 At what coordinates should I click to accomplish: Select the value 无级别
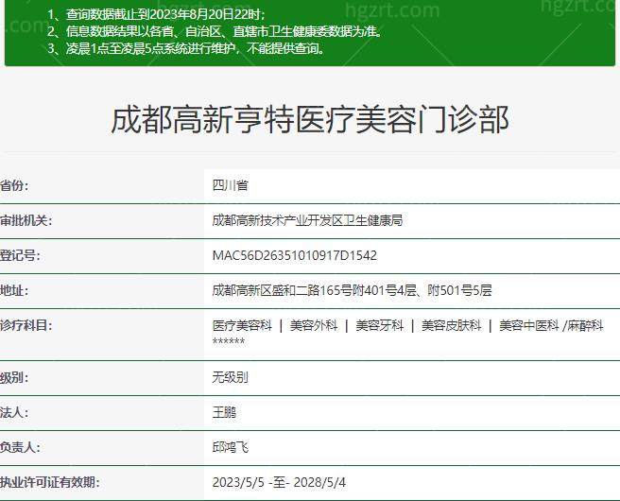tap(230, 377)
